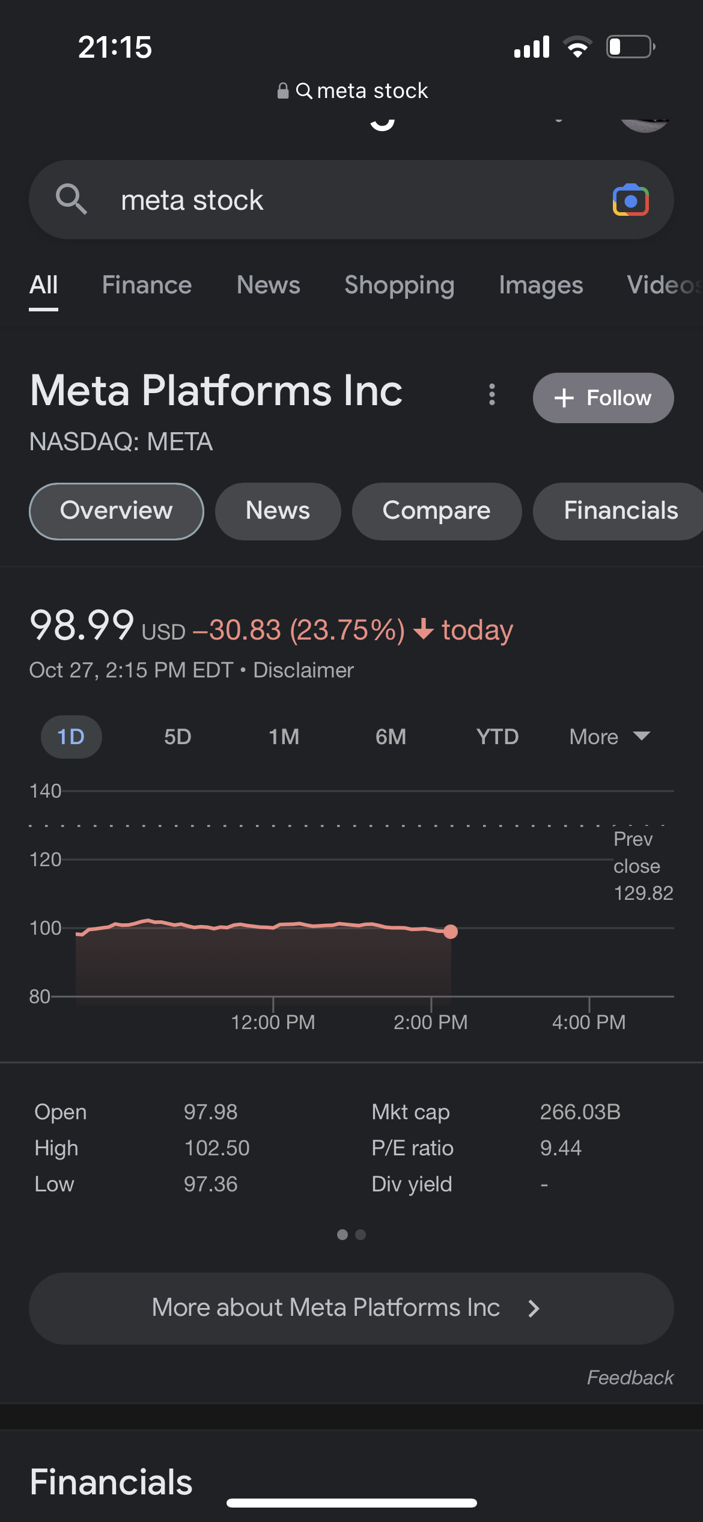Tap the Financials section heading
The image size is (703, 1522).
111,1482
